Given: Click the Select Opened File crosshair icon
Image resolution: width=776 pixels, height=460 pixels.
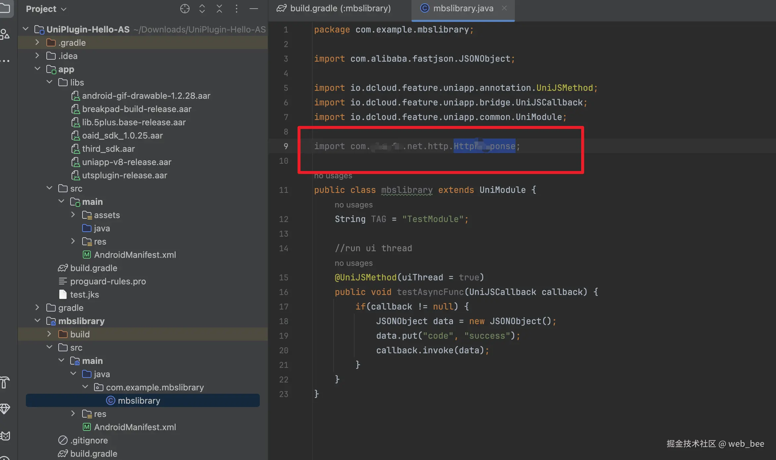Looking at the screenshot, I should 185,9.
